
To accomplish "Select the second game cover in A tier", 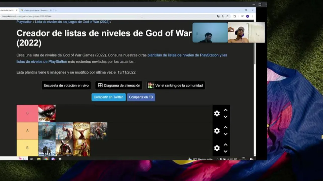I will [64, 131].
